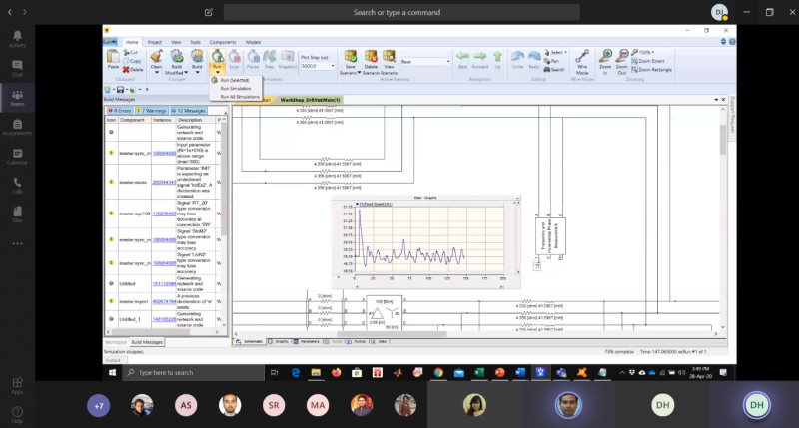The width and height of the screenshot is (799, 428).
Task: Select Run Simulation menu entry
Action: click(236, 88)
